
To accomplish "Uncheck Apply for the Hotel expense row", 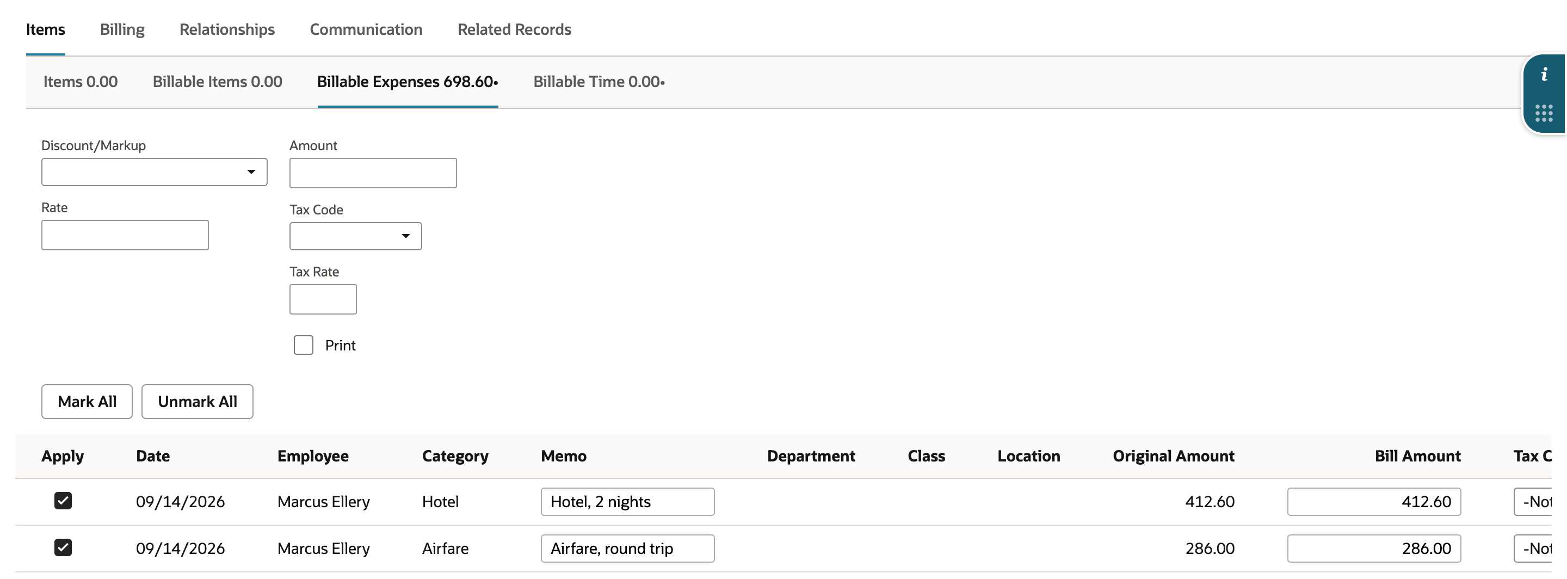I will coord(63,501).
